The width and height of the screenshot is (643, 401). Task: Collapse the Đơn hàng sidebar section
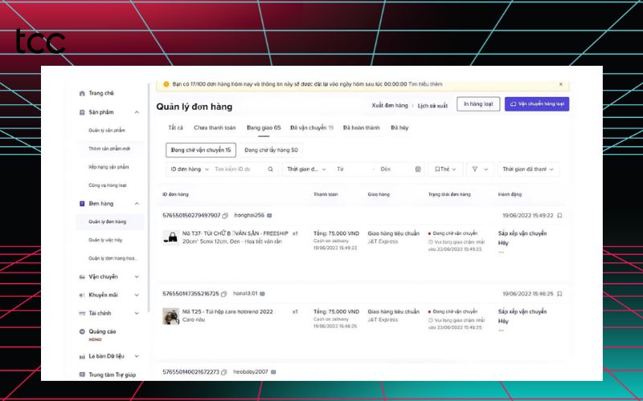click(137, 204)
